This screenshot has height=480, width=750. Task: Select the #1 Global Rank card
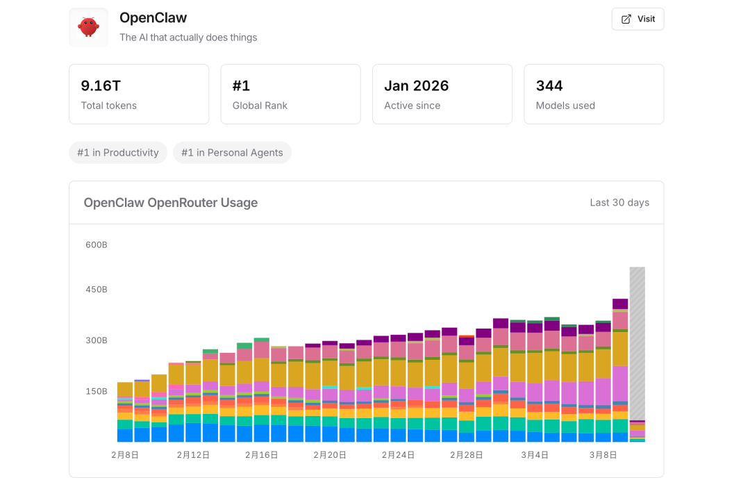(290, 94)
